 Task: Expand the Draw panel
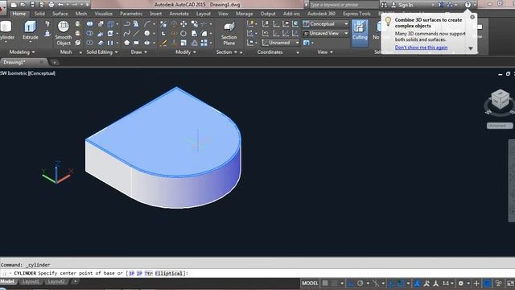(x=139, y=52)
